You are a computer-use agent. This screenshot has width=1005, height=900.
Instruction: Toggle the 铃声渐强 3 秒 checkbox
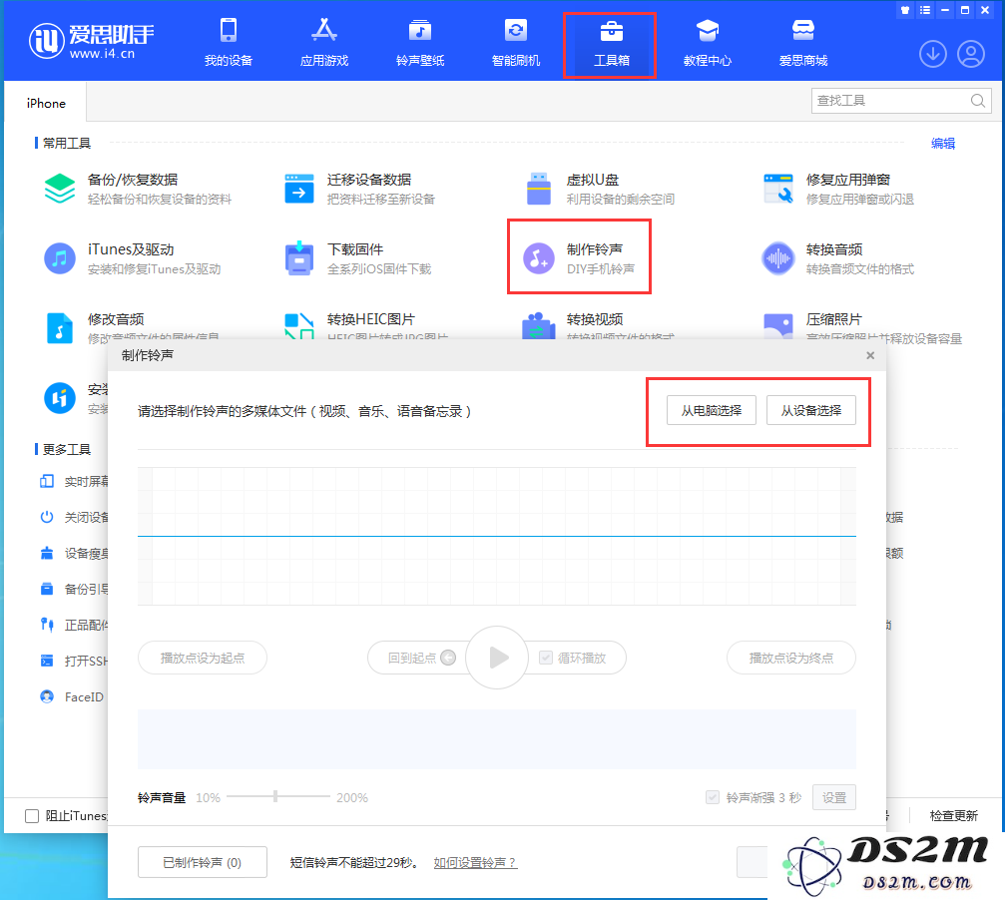713,797
